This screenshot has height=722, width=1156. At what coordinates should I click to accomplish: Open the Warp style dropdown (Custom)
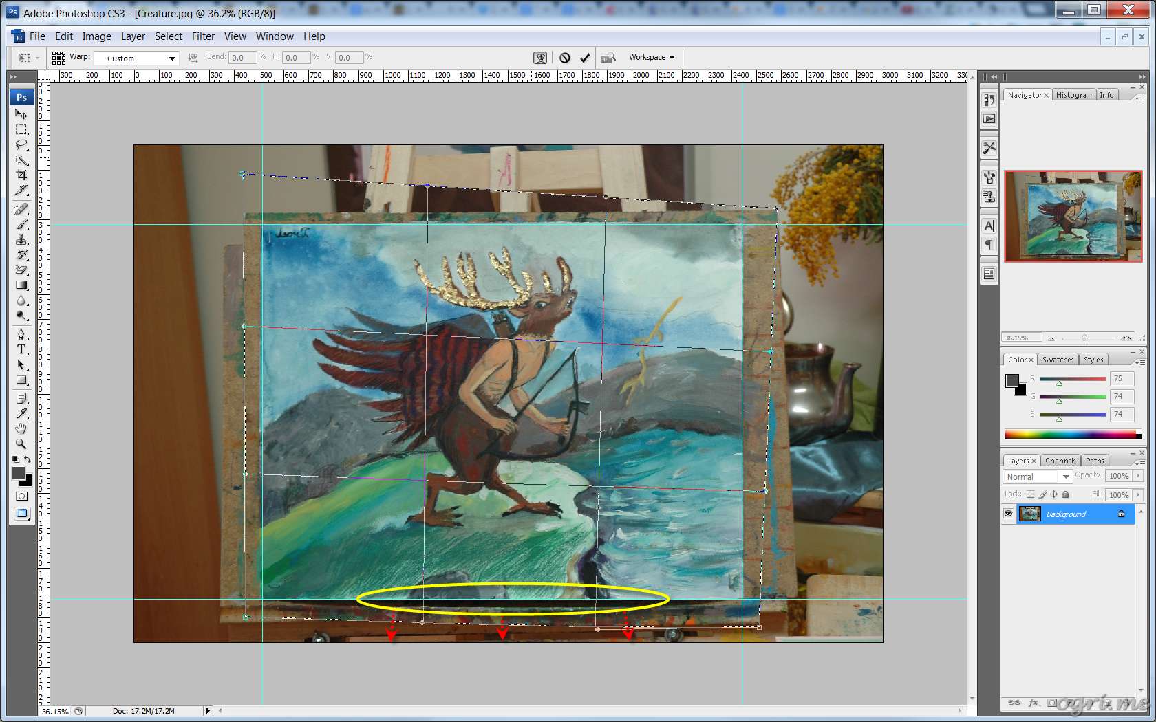click(136, 58)
